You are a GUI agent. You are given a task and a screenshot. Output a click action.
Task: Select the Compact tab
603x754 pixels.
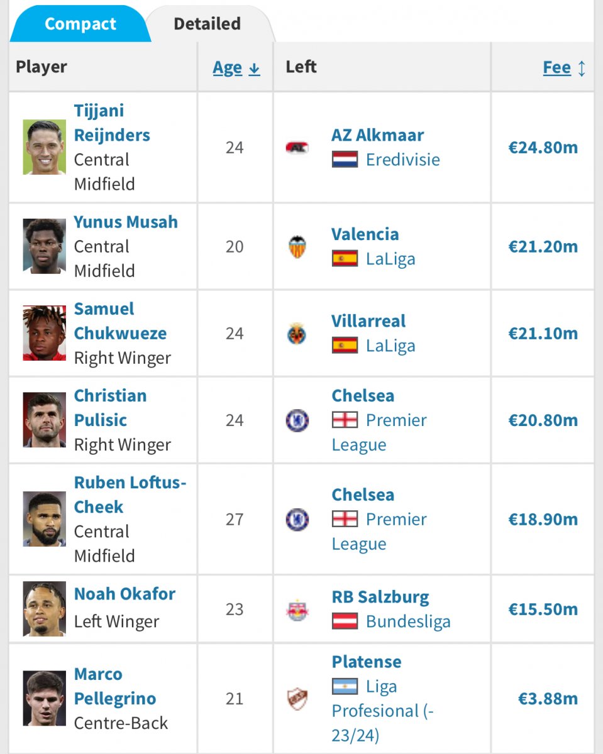tap(80, 24)
